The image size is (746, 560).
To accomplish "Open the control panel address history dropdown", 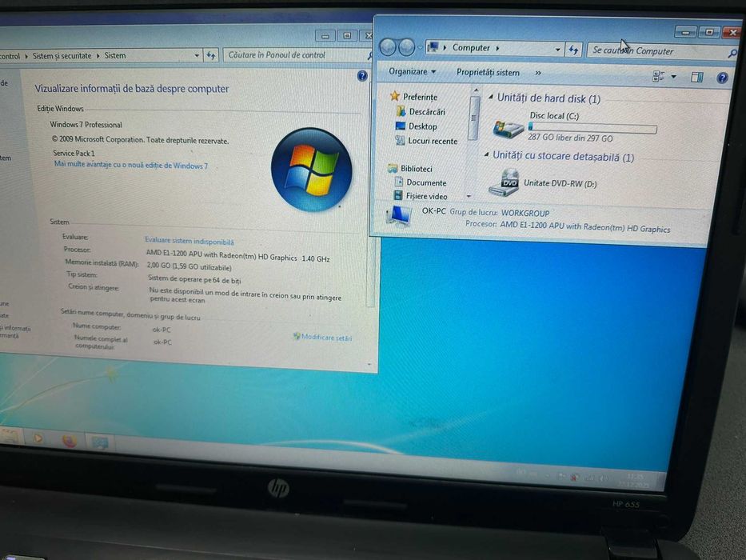I will coord(197,55).
